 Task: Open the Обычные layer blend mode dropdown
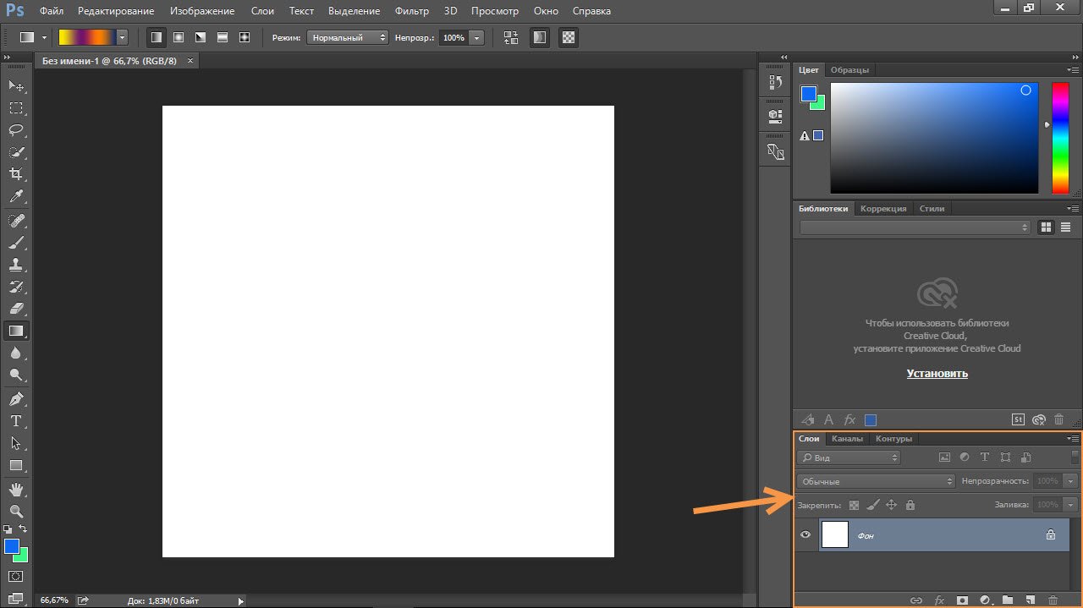(876, 481)
